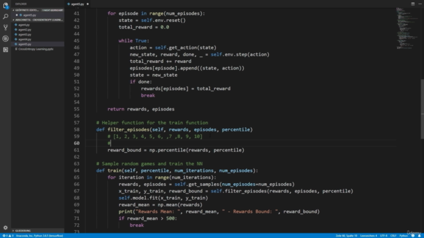Click 'return' keyword on line 55
The width and height of the screenshot is (424, 238).
point(116,109)
